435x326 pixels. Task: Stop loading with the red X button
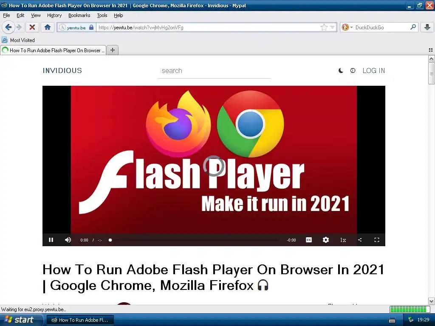(x=32, y=27)
